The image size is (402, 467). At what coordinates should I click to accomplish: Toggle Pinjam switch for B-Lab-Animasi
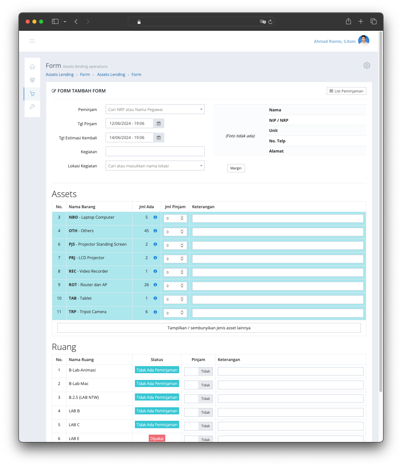coord(198,371)
